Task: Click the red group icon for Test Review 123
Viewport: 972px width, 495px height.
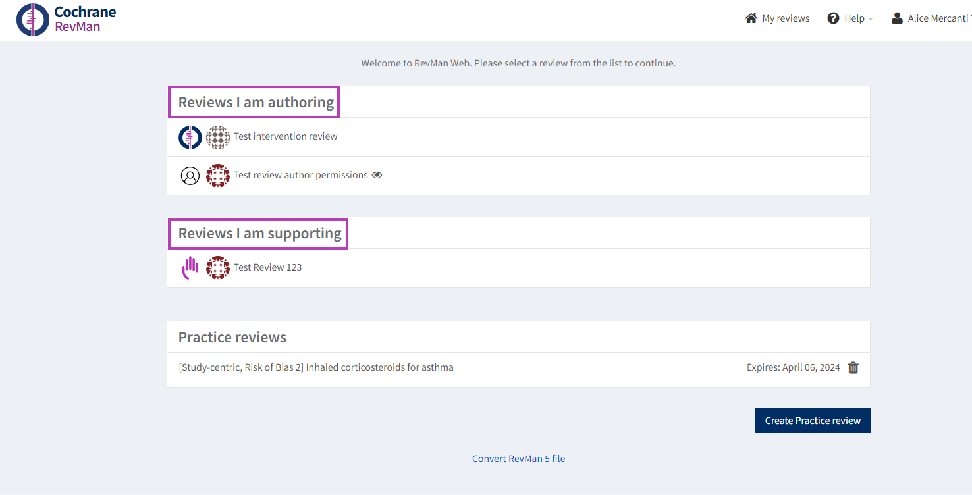Action: 218,267
